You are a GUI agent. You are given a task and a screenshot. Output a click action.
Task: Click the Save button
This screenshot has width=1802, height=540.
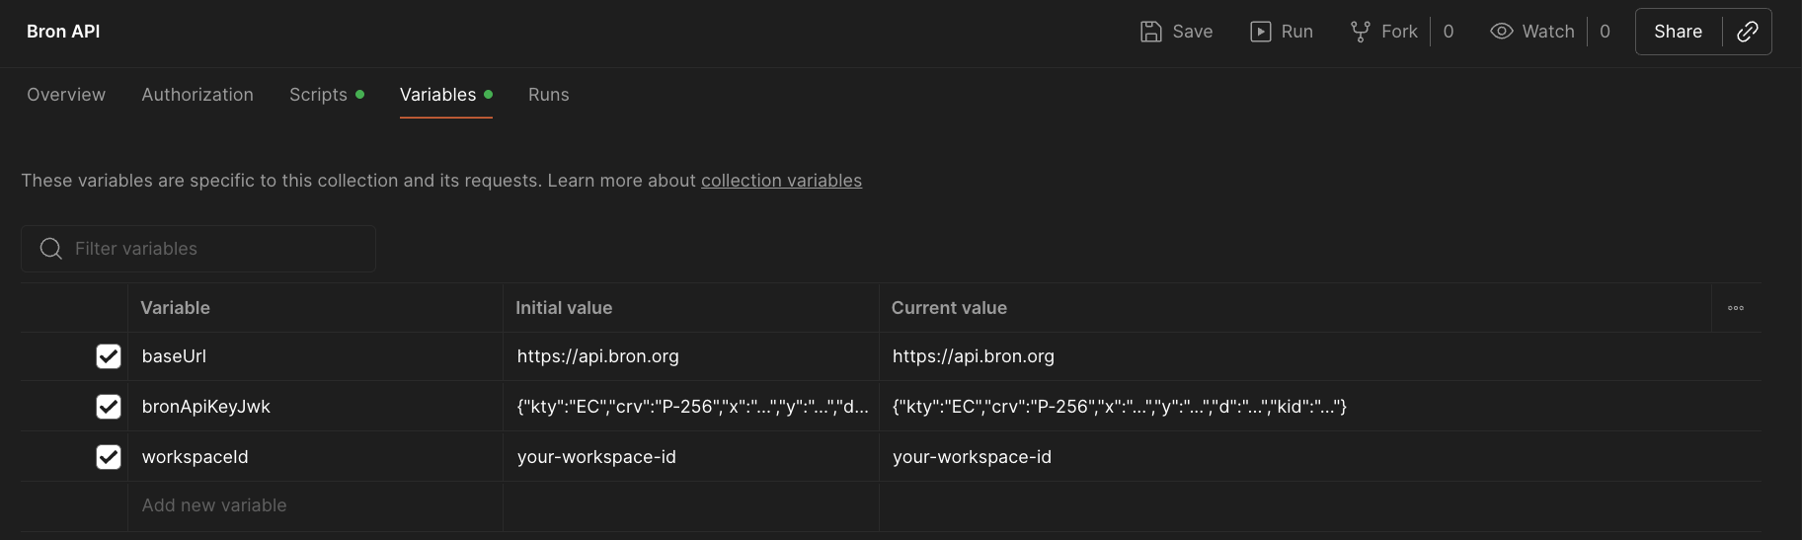point(1176,32)
